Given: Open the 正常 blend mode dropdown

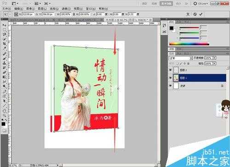Looking at the screenshot, I should click(x=181, y=58).
